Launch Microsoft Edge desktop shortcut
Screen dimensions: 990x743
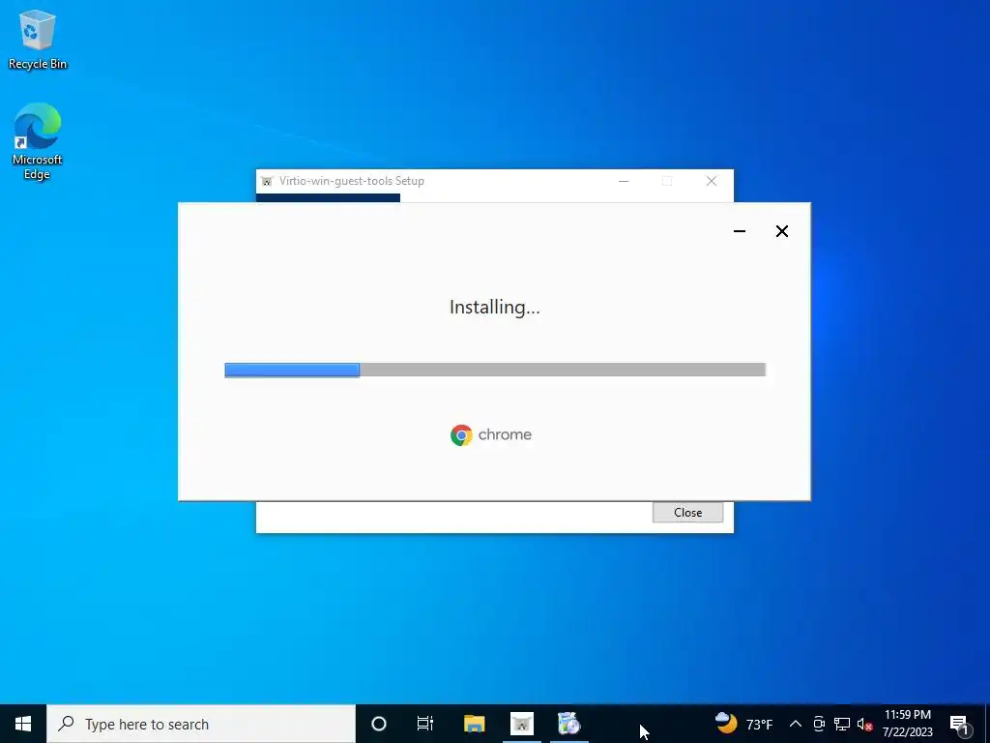pyautogui.click(x=38, y=141)
